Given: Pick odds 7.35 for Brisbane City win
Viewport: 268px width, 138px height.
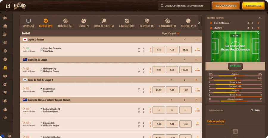Looking at the screenshot, I should (x=159, y=124).
